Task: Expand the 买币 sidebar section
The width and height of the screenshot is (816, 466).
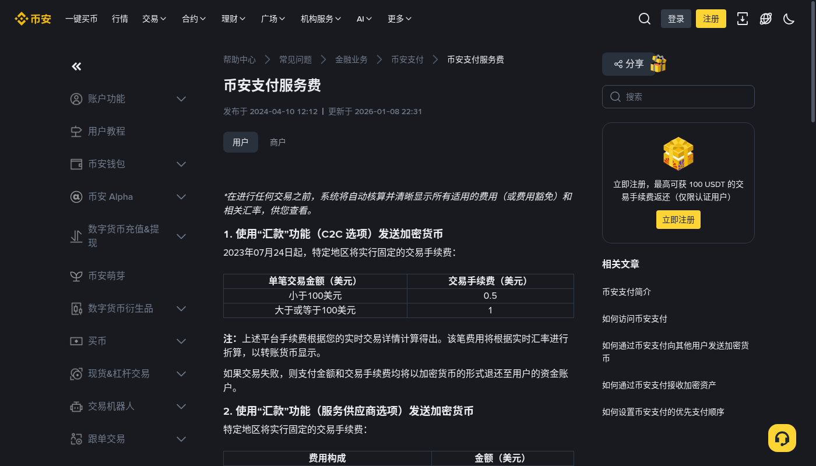Action: pos(181,341)
